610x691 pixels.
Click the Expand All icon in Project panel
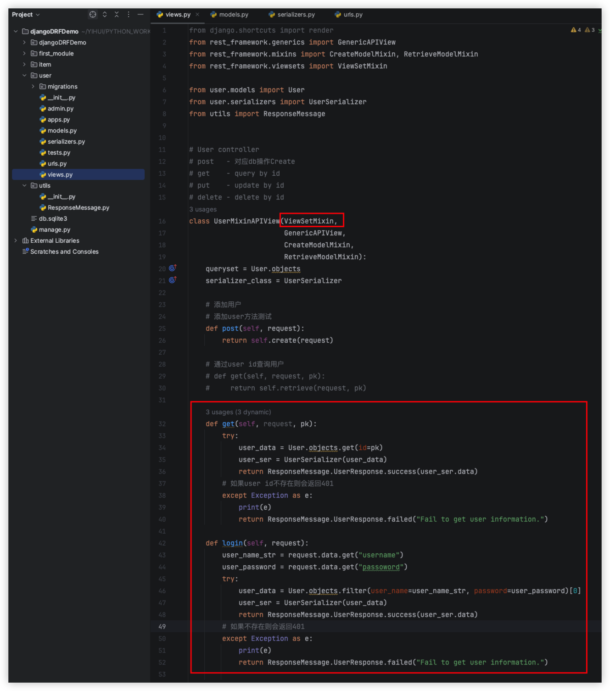[x=105, y=15]
